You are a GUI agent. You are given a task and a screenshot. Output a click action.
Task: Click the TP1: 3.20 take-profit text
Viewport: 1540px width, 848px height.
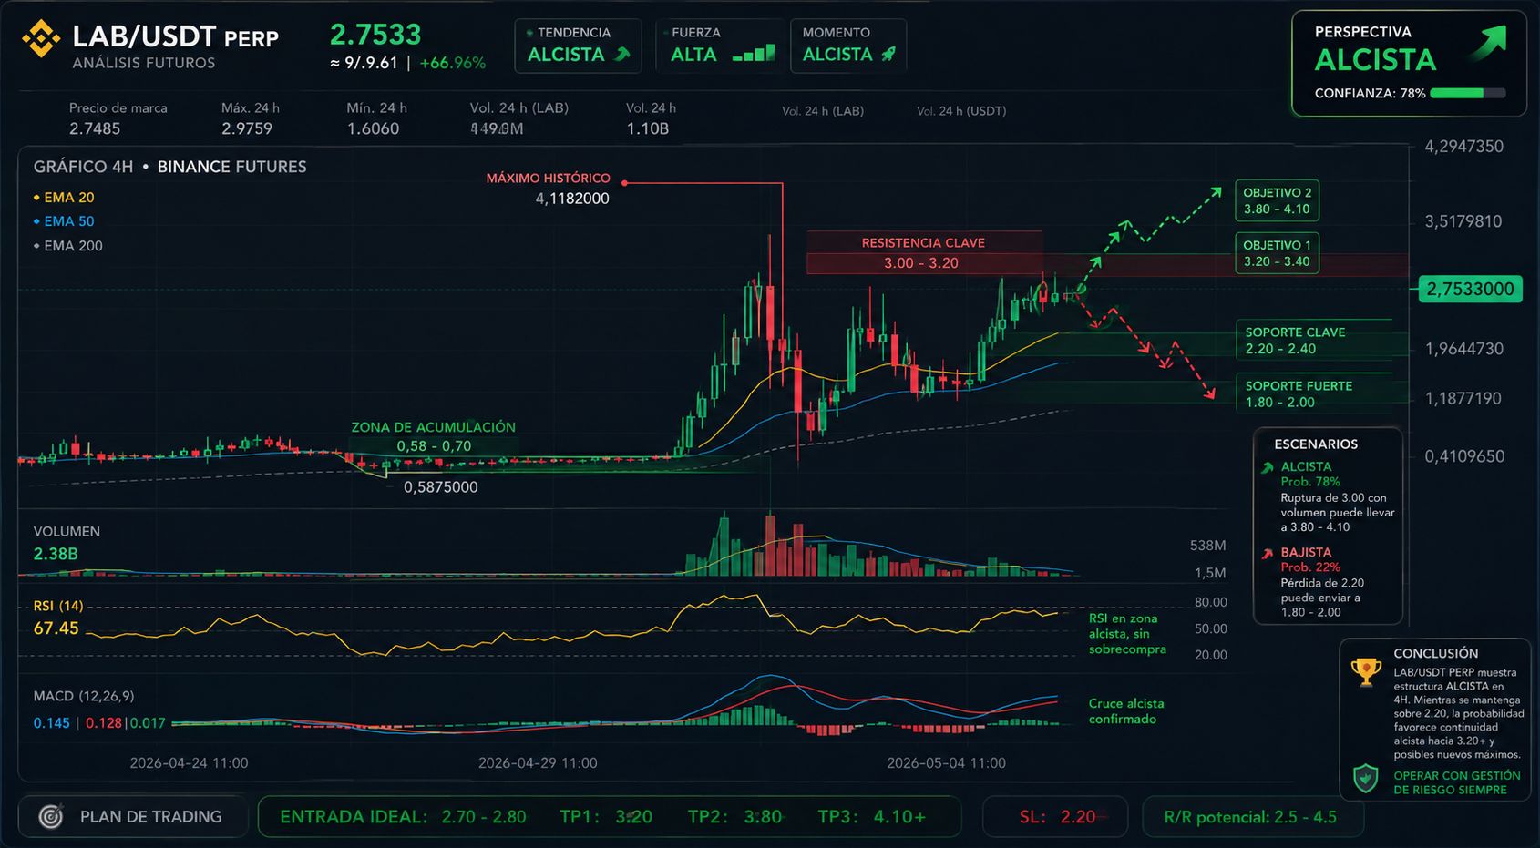606,817
